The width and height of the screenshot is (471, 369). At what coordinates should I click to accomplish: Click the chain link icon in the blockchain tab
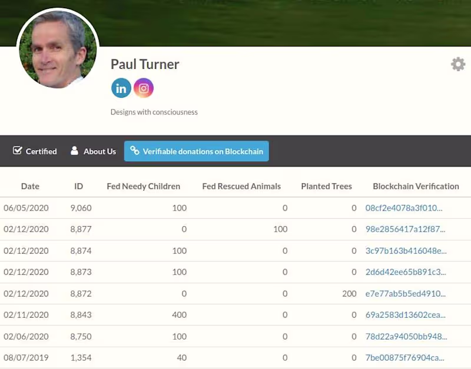135,151
